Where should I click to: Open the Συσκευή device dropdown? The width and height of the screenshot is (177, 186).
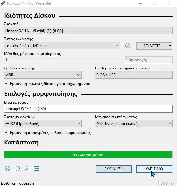click(x=88, y=31)
